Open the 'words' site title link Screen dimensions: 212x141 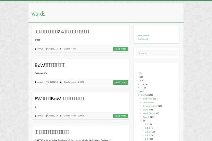click(x=39, y=14)
